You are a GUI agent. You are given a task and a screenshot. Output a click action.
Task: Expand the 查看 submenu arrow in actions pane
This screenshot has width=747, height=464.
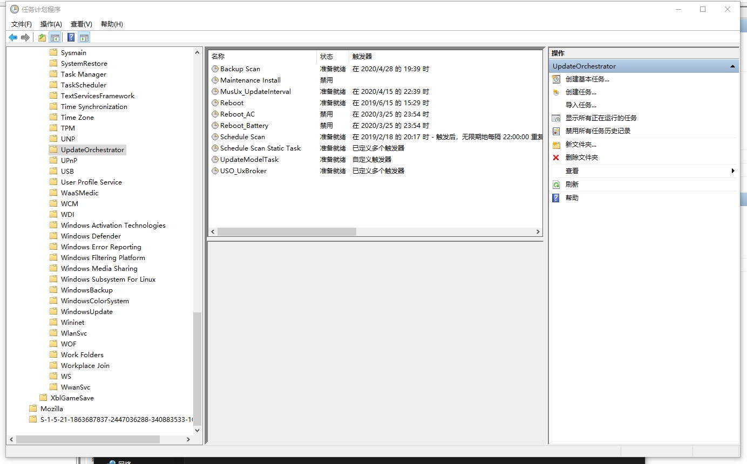pos(733,171)
